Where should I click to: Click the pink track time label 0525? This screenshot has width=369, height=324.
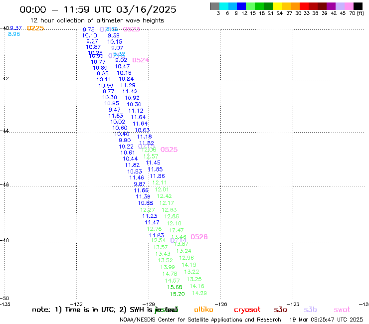169,150
